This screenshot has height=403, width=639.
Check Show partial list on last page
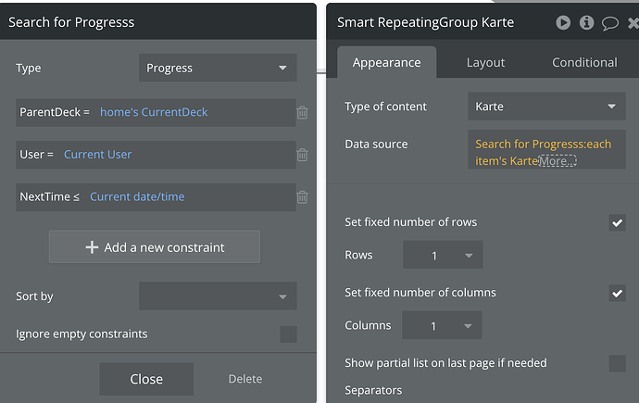coord(617,363)
